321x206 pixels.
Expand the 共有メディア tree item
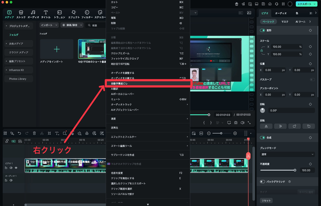point(18,43)
